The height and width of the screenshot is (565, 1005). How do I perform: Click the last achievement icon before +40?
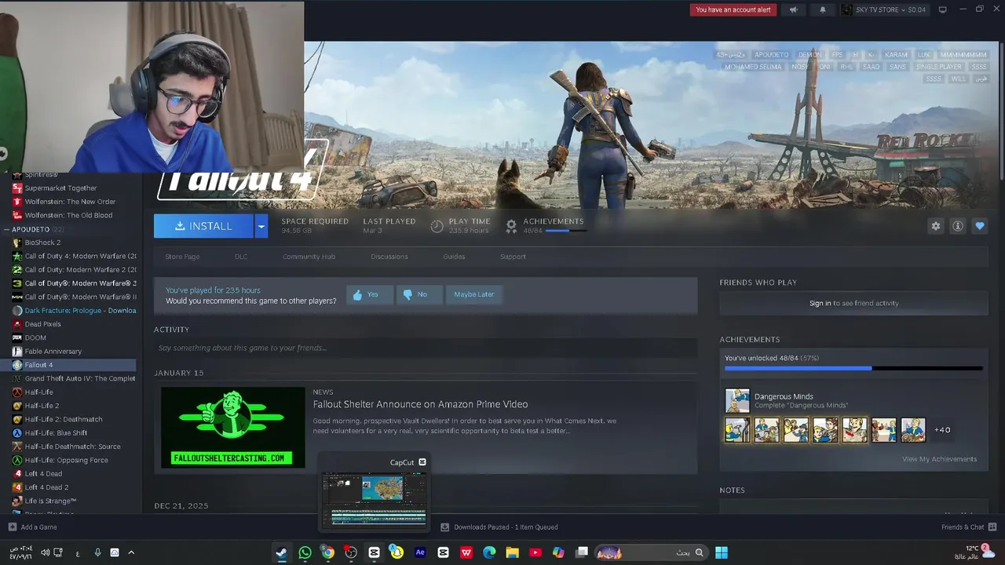coord(913,430)
